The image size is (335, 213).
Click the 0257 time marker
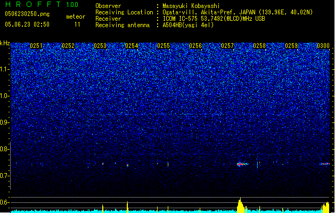[x=227, y=46]
